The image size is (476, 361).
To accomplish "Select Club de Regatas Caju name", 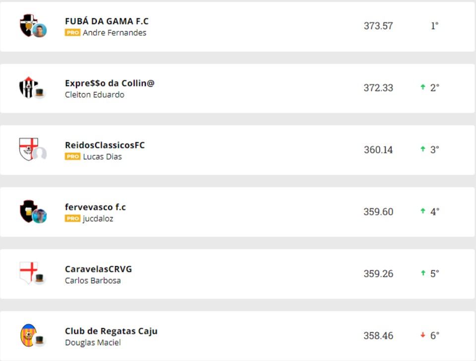I will pos(111,331).
